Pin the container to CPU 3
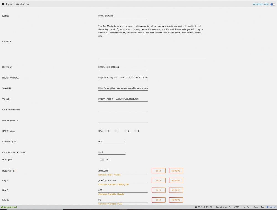This screenshot has width=277, height=210. pyautogui.click(x=135, y=131)
